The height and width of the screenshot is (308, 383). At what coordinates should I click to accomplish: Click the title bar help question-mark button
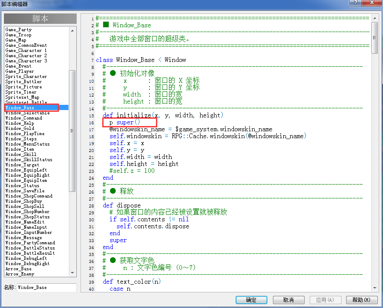tap(356, 3)
